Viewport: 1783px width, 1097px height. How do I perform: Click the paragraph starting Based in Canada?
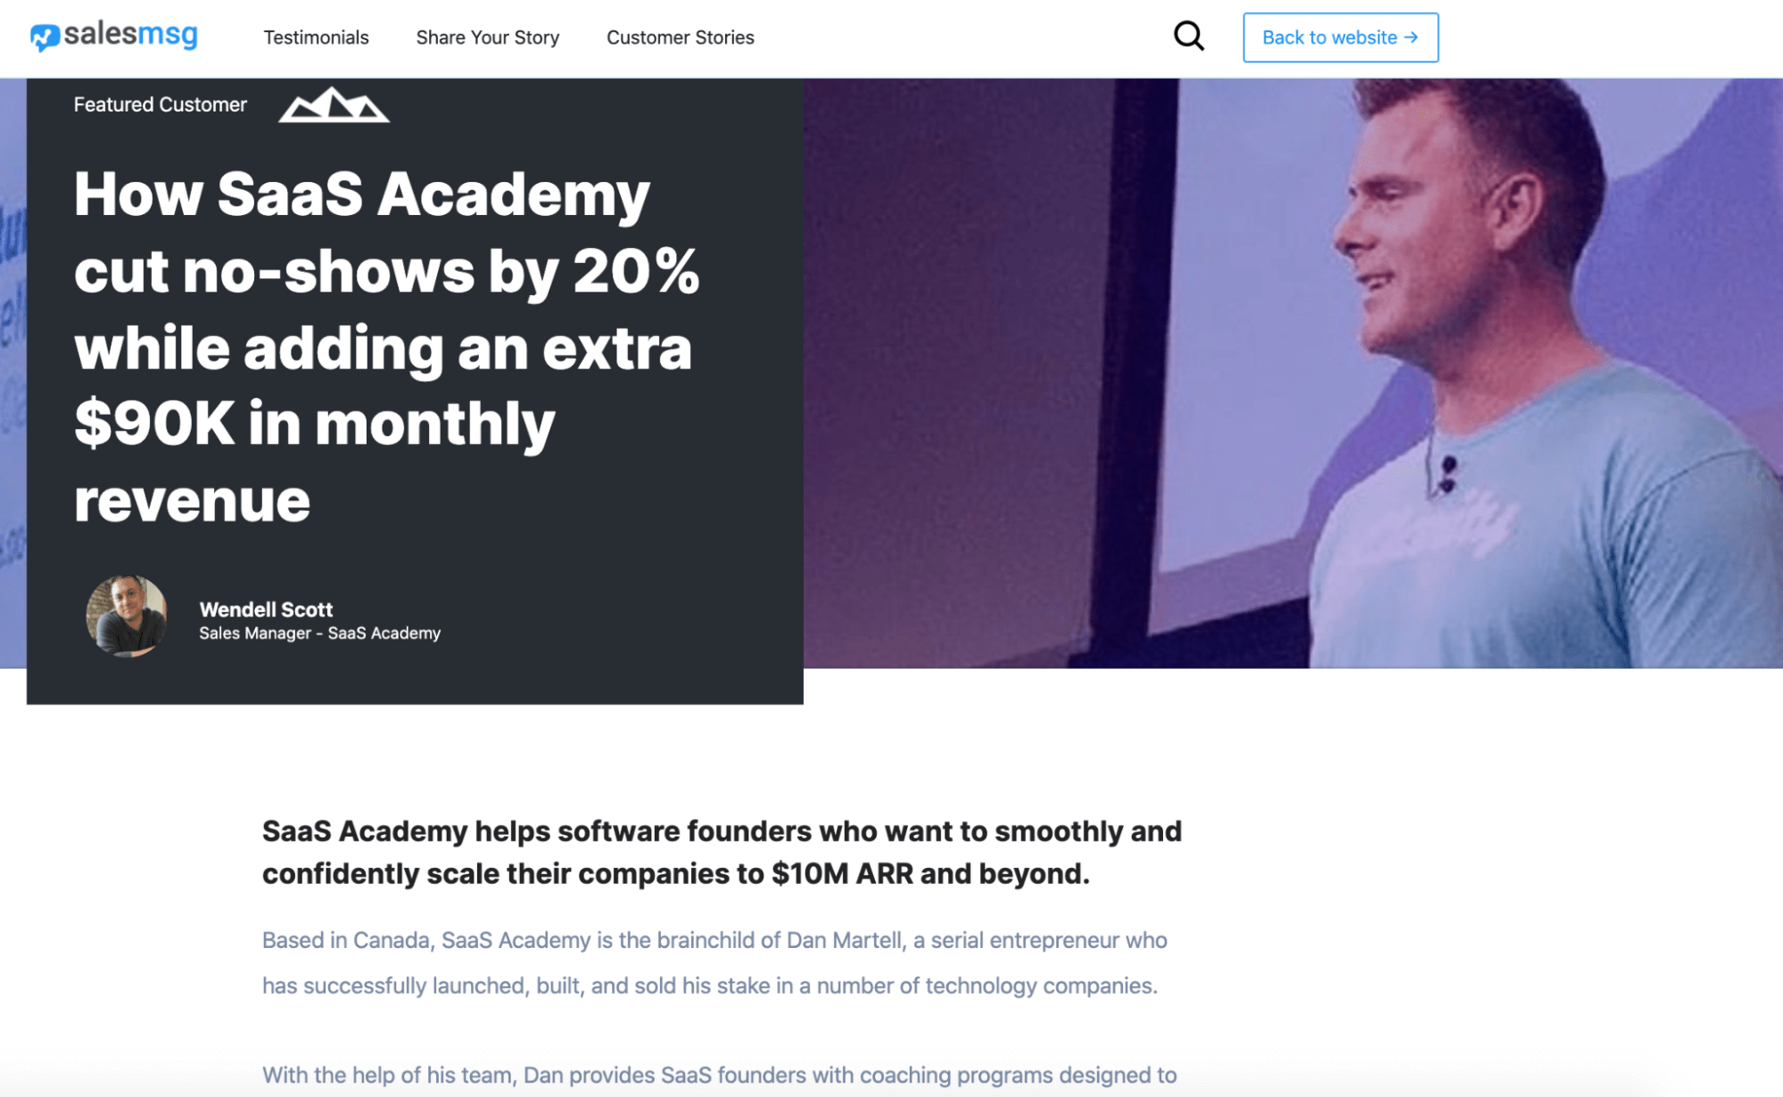(714, 962)
